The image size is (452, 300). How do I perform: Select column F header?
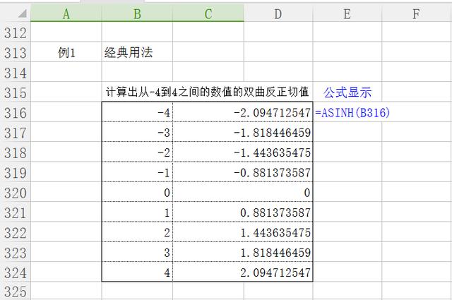(x=417, y=13)
